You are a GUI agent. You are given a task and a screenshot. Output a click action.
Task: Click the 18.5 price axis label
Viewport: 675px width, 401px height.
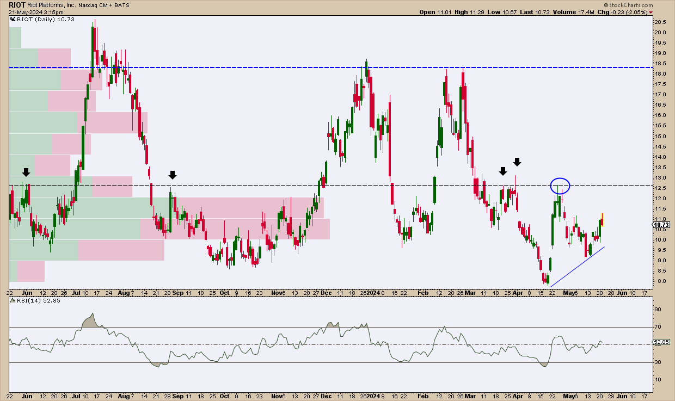660,64
